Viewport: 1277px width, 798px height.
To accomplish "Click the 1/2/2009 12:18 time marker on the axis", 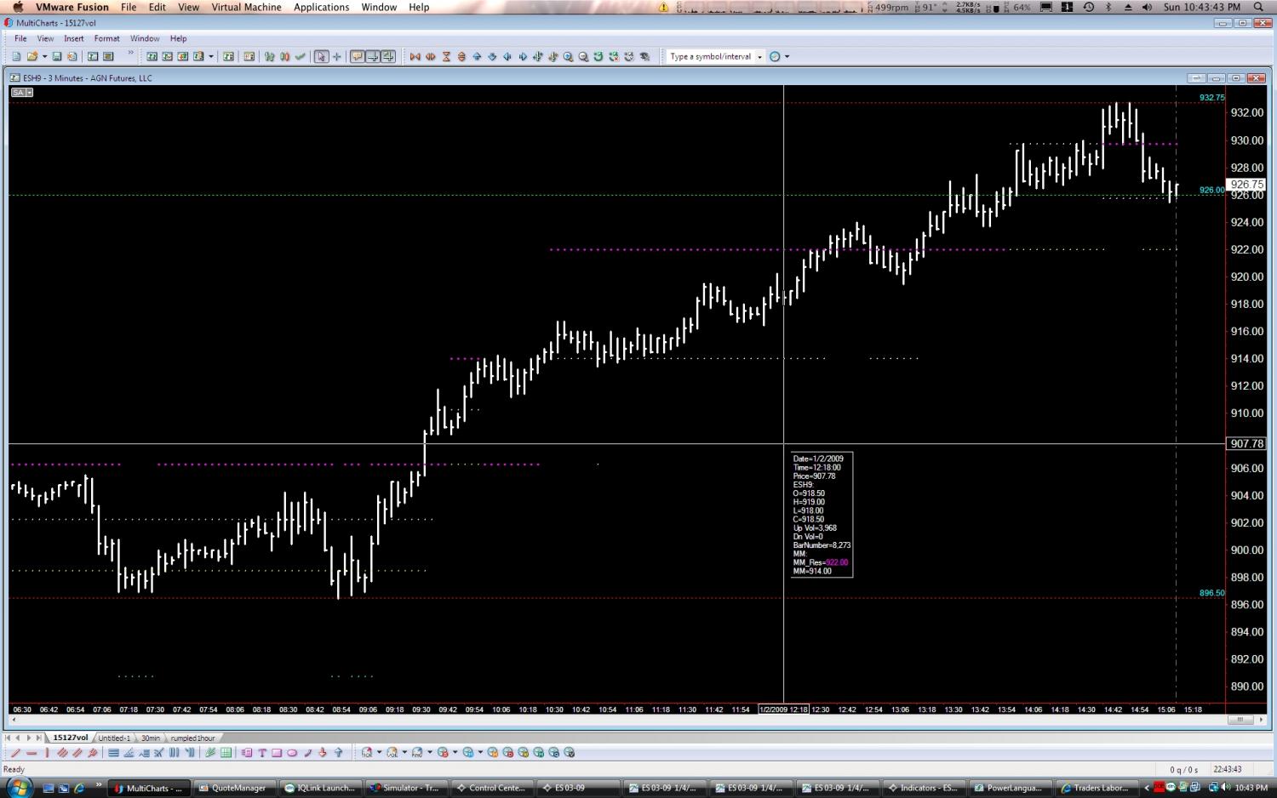I will pyautogui.click(x=784, y=710).
